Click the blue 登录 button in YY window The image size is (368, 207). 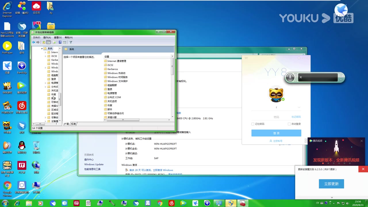(x=276, y=133)
